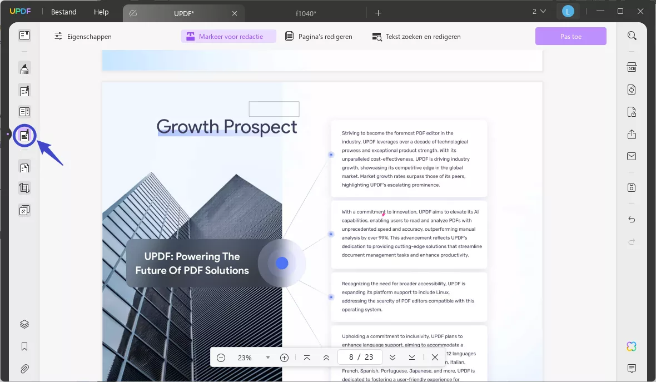Click the 'Striving to become the foremost' paragraph
The height and width of the screenshot is (382, 656).
pyautogui.click(x=405, y=159)
